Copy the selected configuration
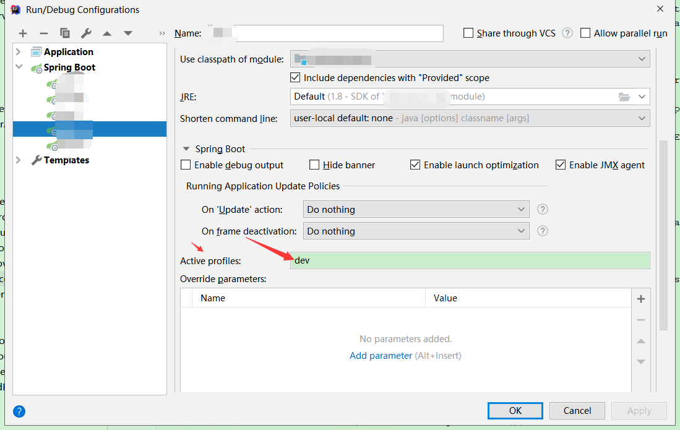 [x=64, y=33]
